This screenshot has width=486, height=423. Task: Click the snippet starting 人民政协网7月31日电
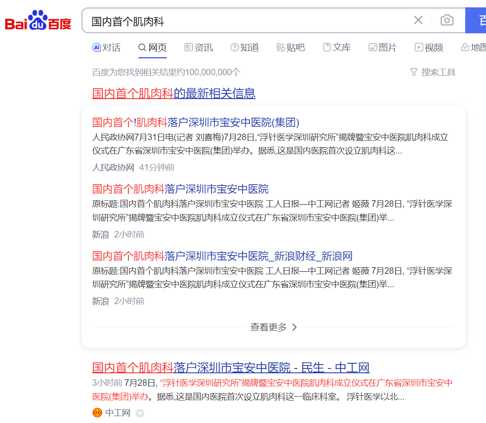coord(270,144)
